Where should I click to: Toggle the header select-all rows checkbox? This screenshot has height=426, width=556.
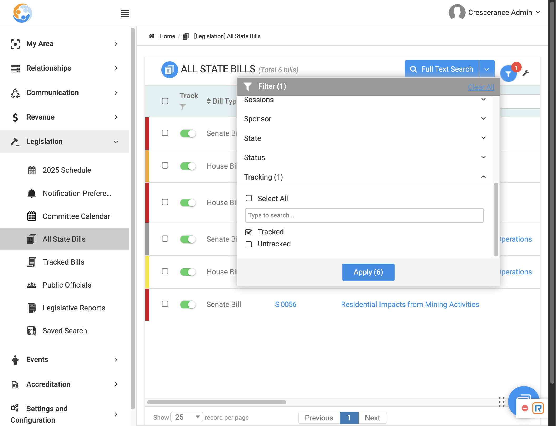(165, 101)
